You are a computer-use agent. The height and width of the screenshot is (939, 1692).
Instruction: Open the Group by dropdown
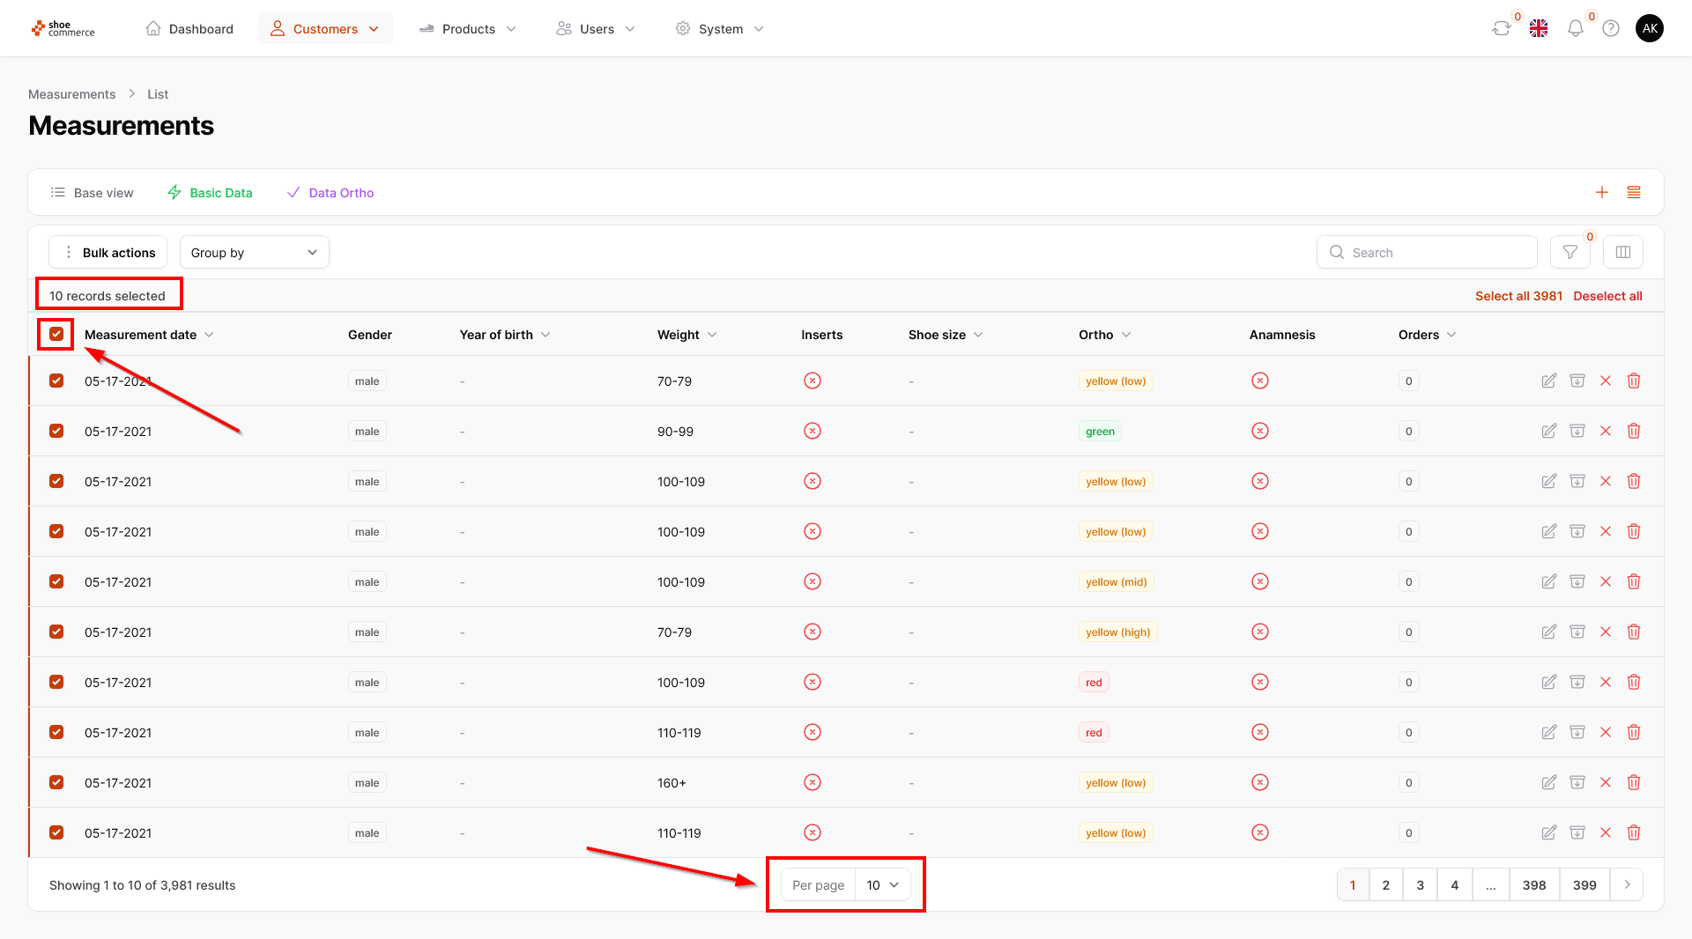(254, 253)
